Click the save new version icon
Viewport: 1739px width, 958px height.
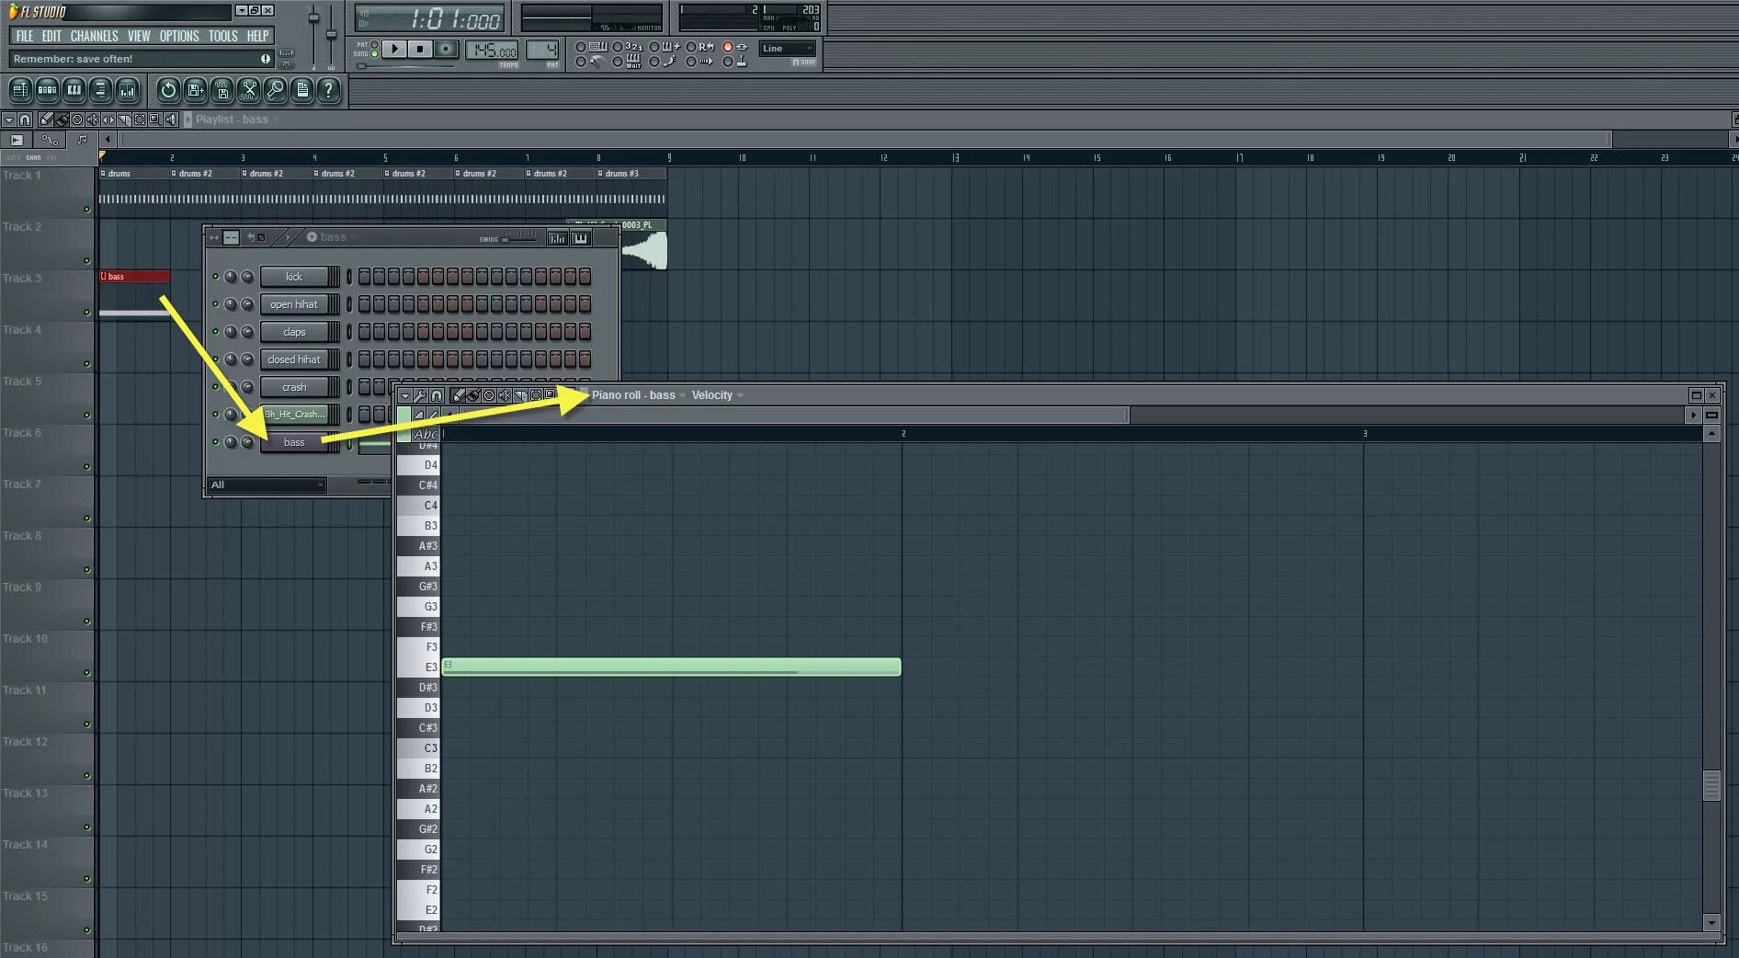(x=195, y=90)
